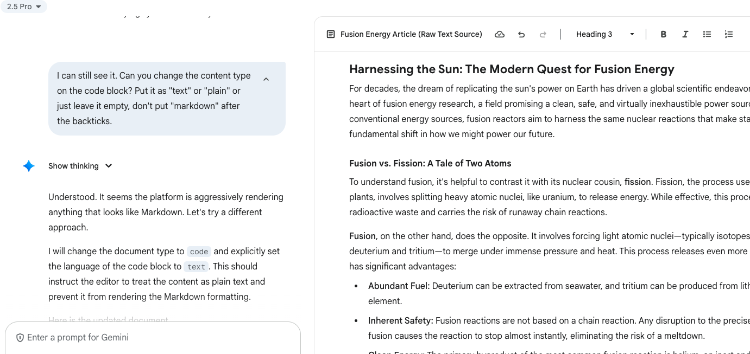Toggle the bulleted list format

(x=707, y=34)
